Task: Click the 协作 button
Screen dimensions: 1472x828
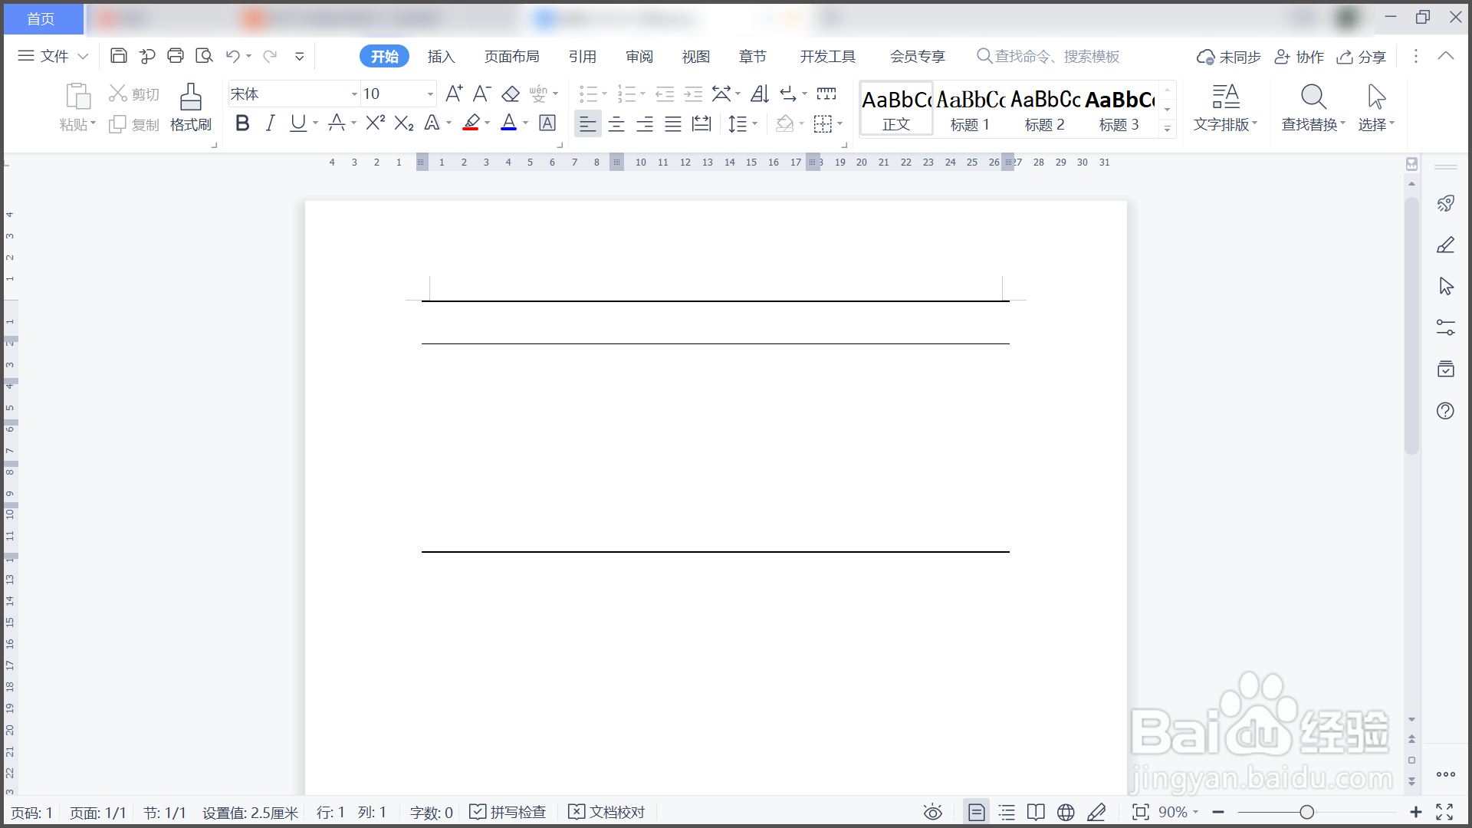Action: [x=1299, y=57]
